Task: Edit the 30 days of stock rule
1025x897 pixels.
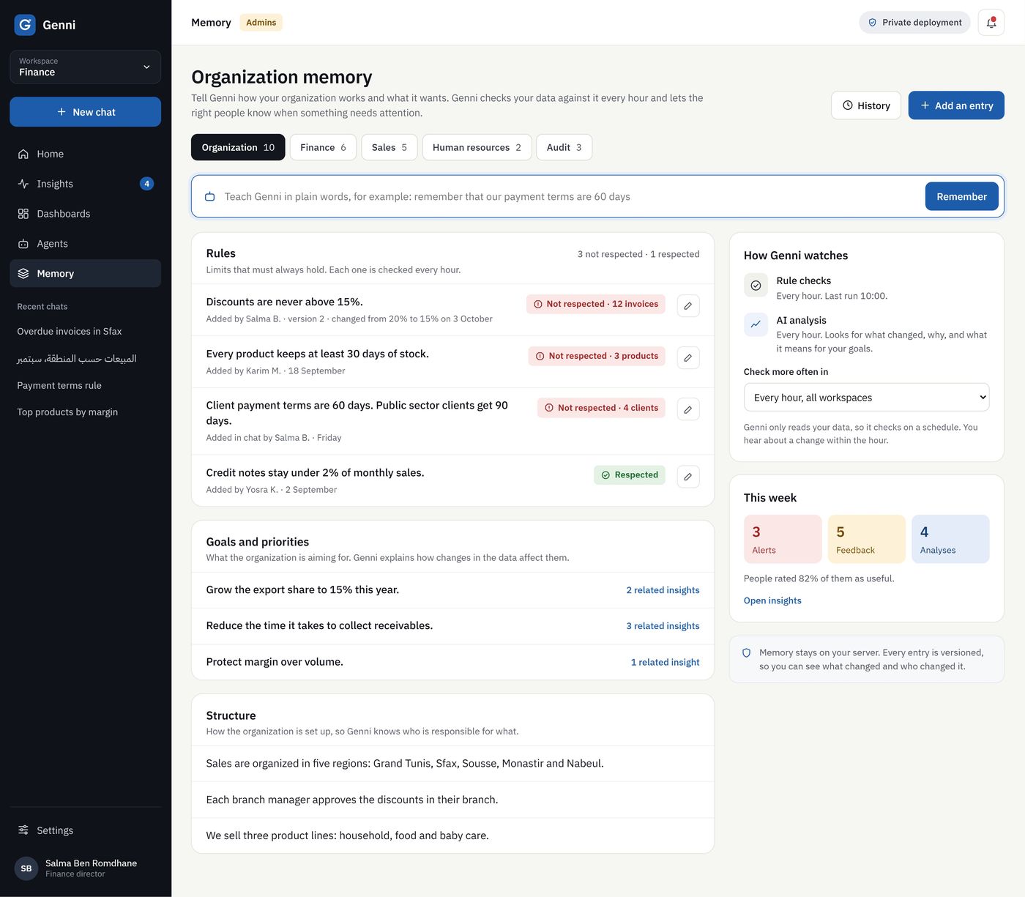Action: tap(688, 358)
